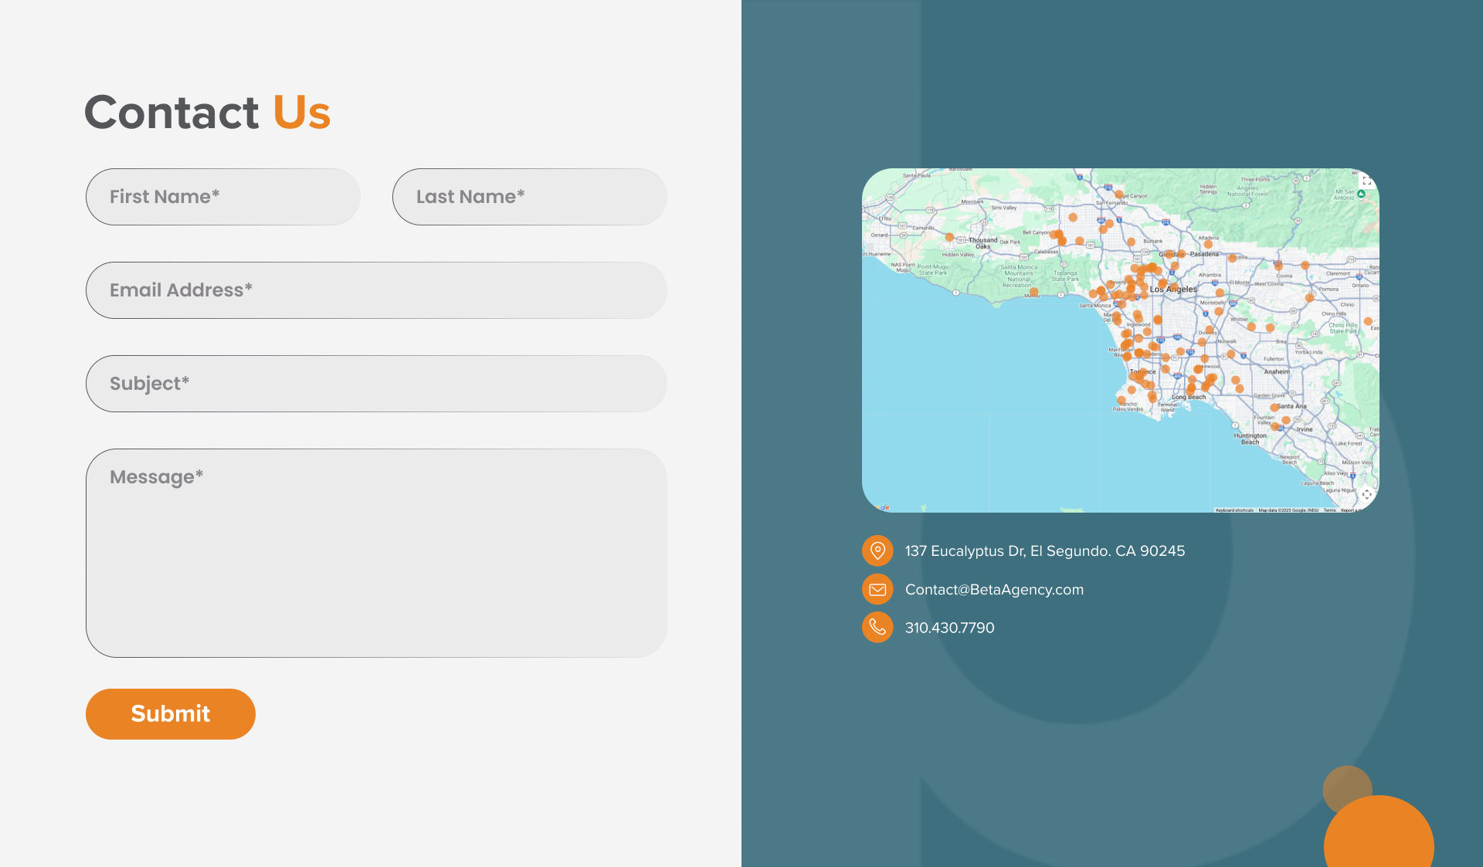This screenshot has height=867, width=1483.
Task: Click the Contact Us heading
Action: click(x=207, y=113)
